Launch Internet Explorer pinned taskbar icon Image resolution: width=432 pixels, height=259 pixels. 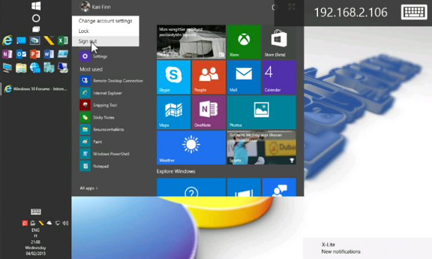coord(7,40)
